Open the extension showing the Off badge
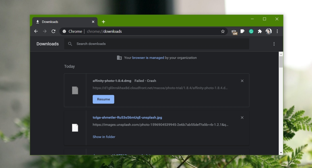312x168 pixels. click(x=235, y=31)
